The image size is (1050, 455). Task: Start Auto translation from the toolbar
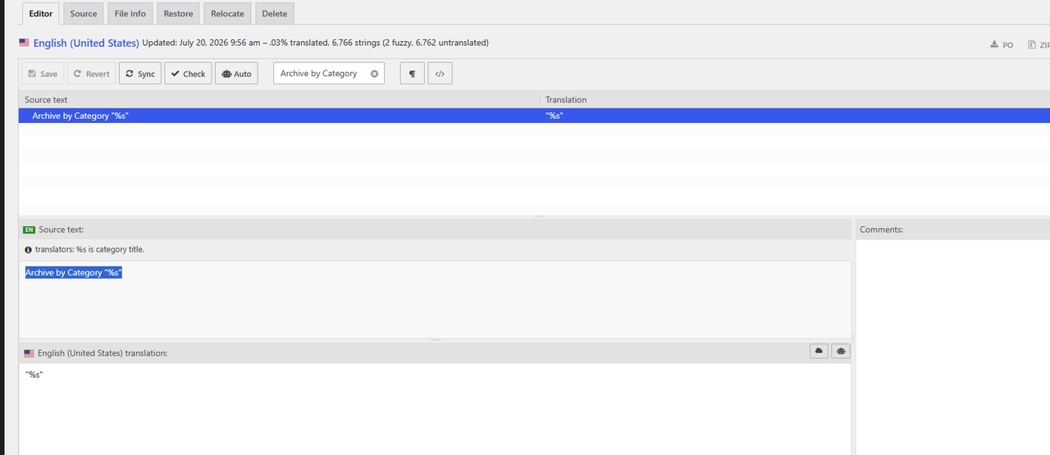236,74
